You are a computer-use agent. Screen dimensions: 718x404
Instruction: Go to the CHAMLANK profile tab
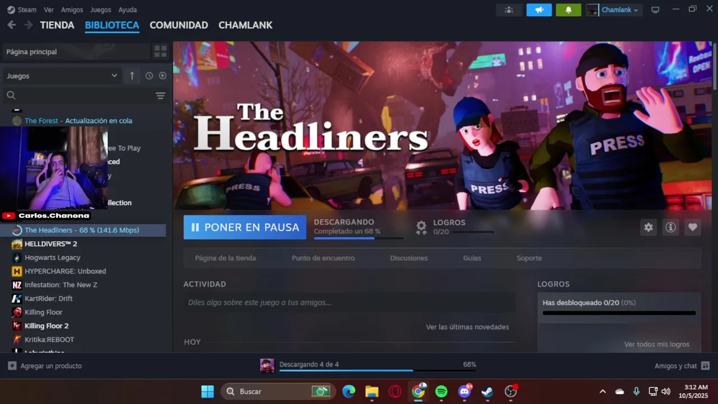tap(245, 25)
